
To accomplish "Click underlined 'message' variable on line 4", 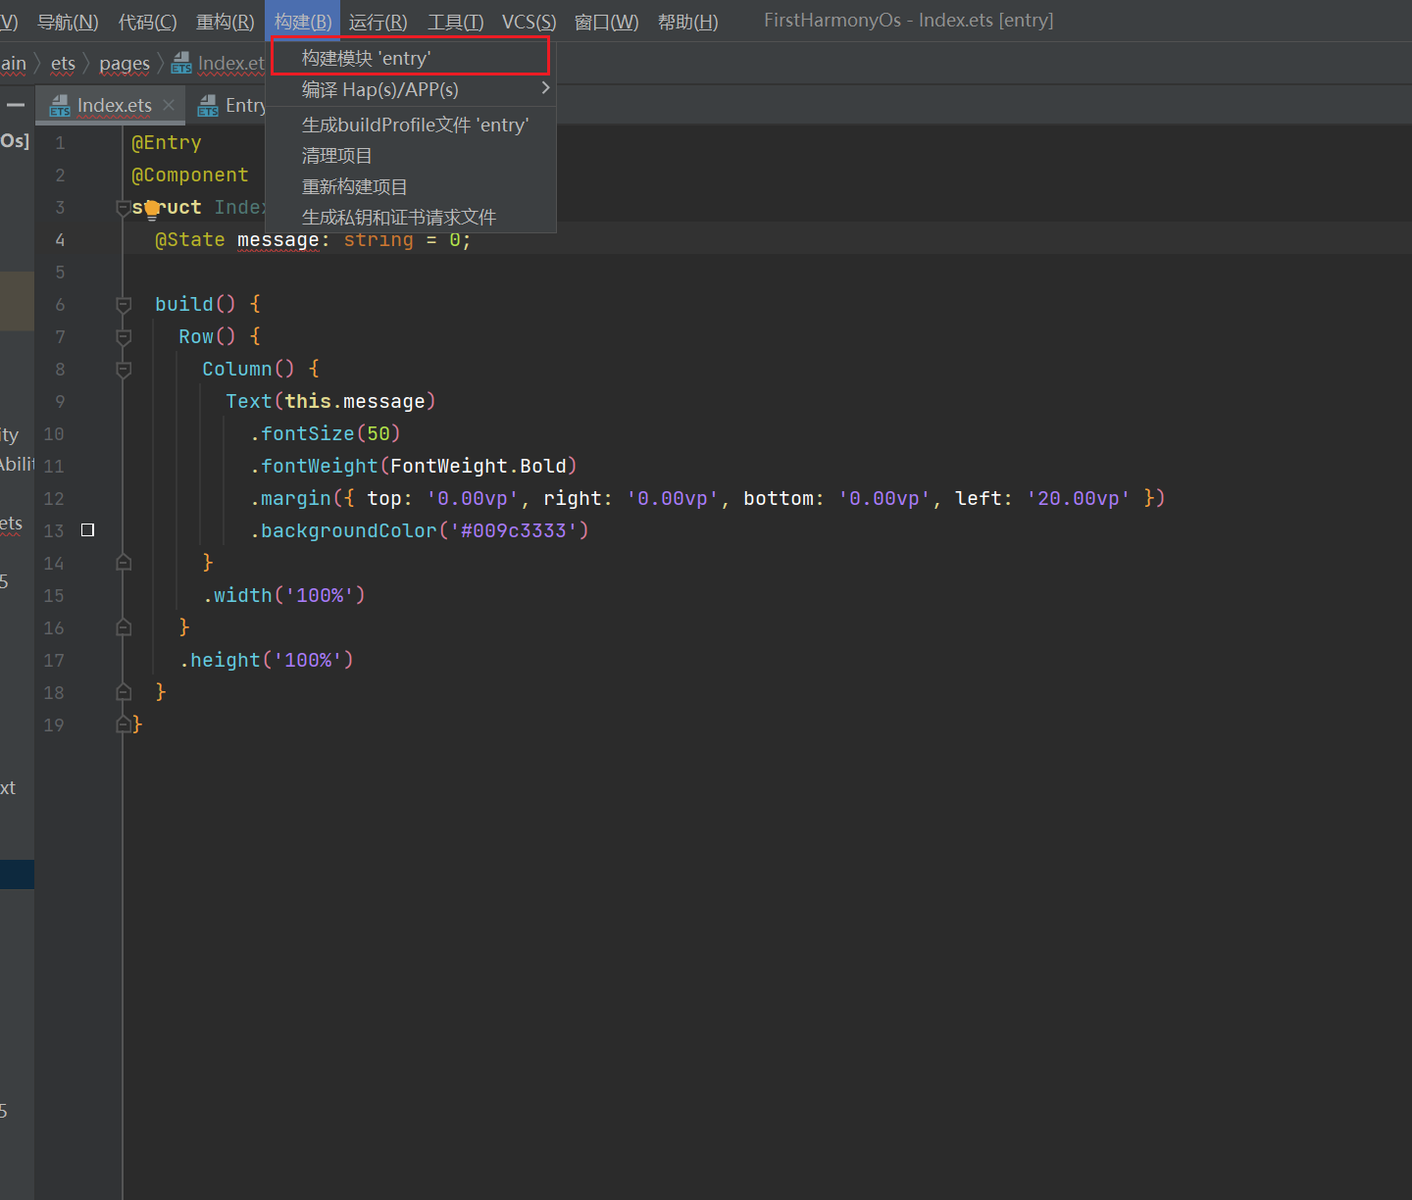I will [x=278, y=239].
